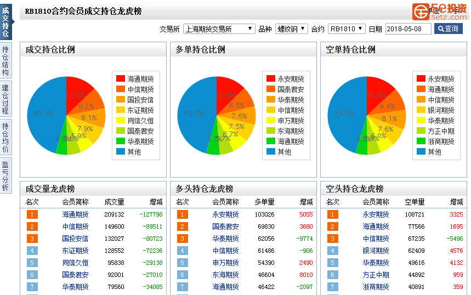The width and height of the screenshot is (471, 295).
Task: Open 永安期货 link in 多头持仓龙虎榜
Action: point(225,214)
